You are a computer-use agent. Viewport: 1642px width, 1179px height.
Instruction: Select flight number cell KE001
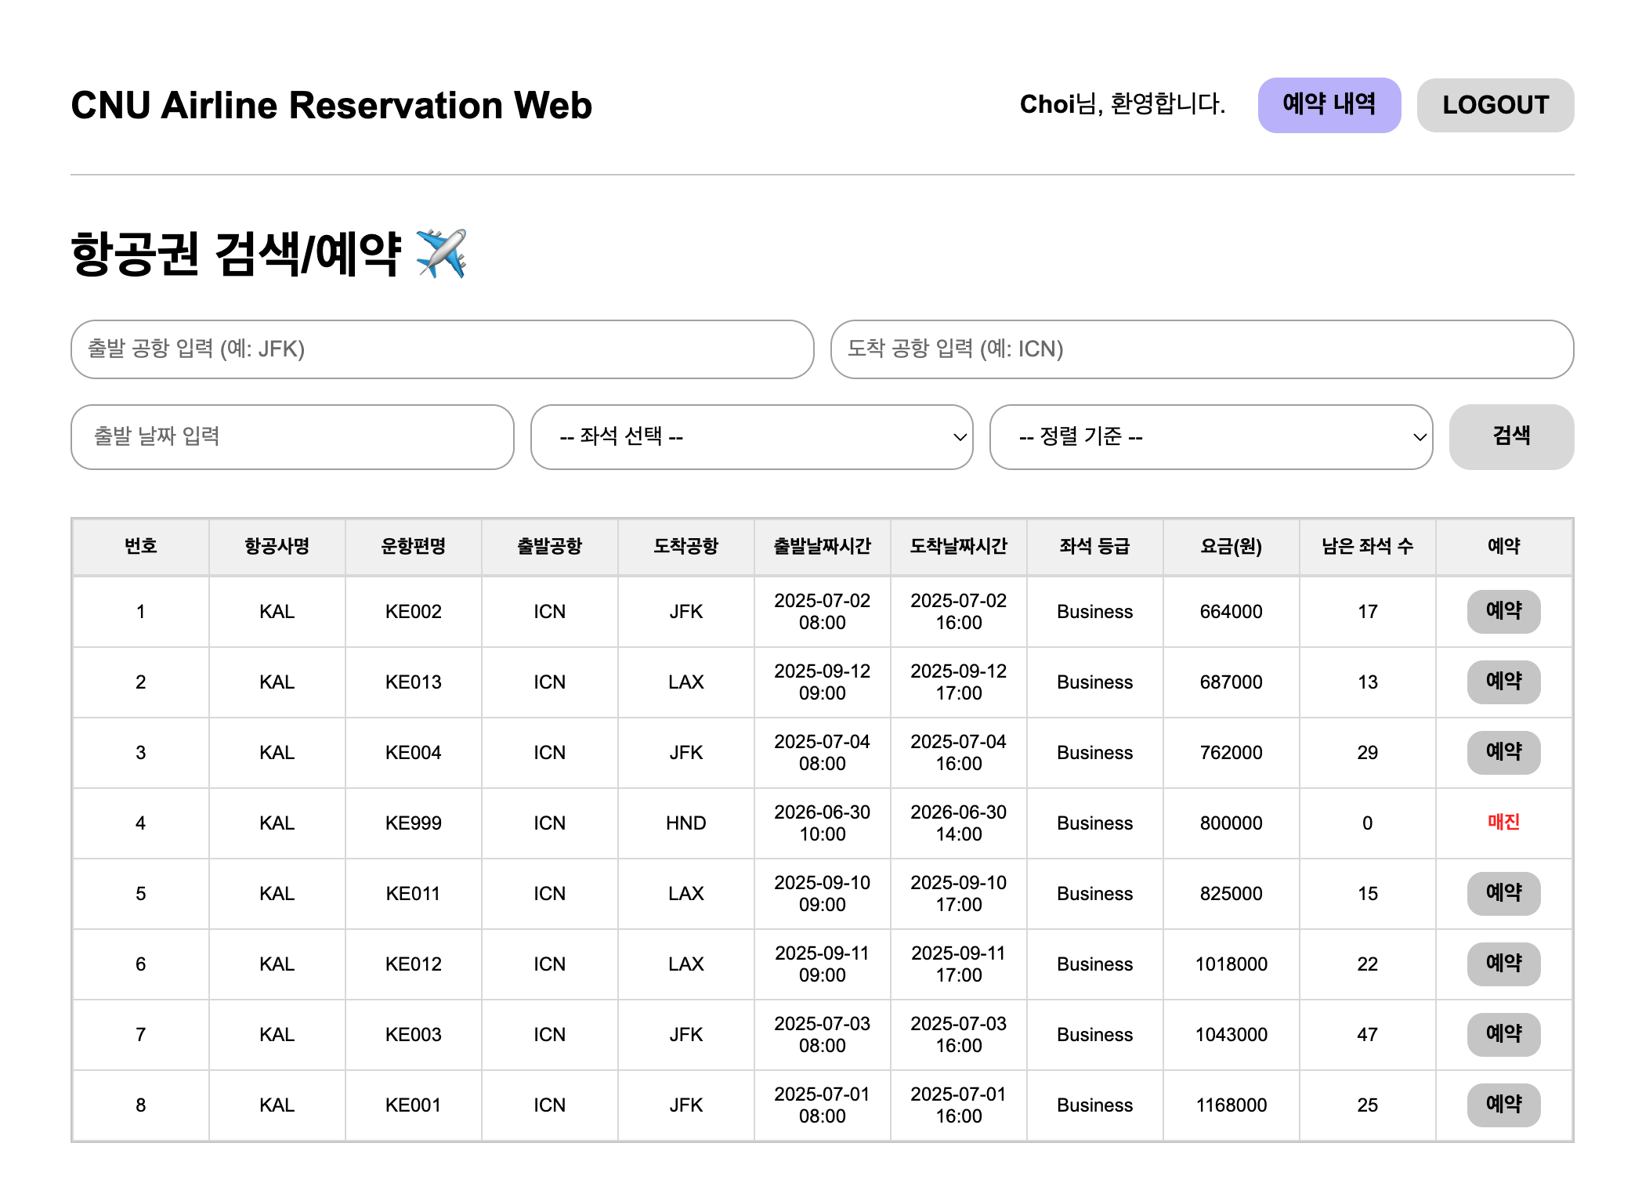[414, 1105]
